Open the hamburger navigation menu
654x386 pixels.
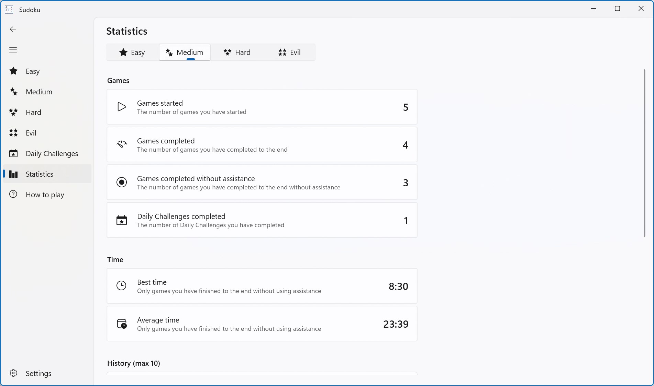[13, 50]
